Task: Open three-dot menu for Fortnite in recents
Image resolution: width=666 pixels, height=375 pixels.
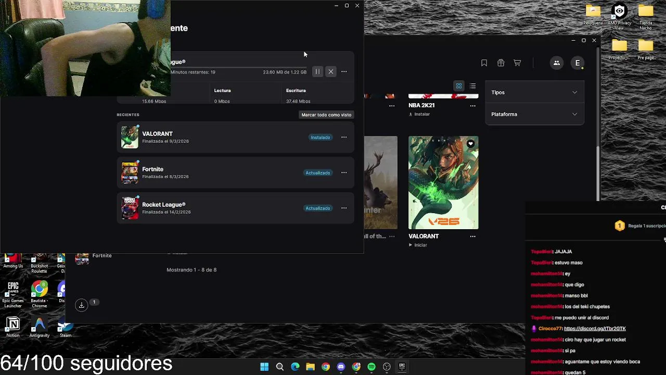Action: [x=344, y=173]
